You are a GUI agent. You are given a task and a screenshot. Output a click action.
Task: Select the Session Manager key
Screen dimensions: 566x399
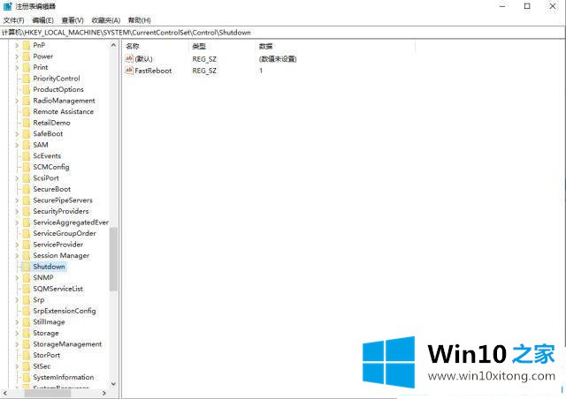tap(61, 255)
